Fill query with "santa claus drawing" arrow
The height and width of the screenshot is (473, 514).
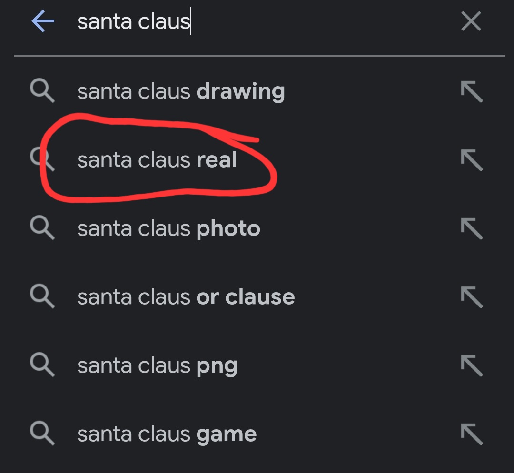click(471, 91)
